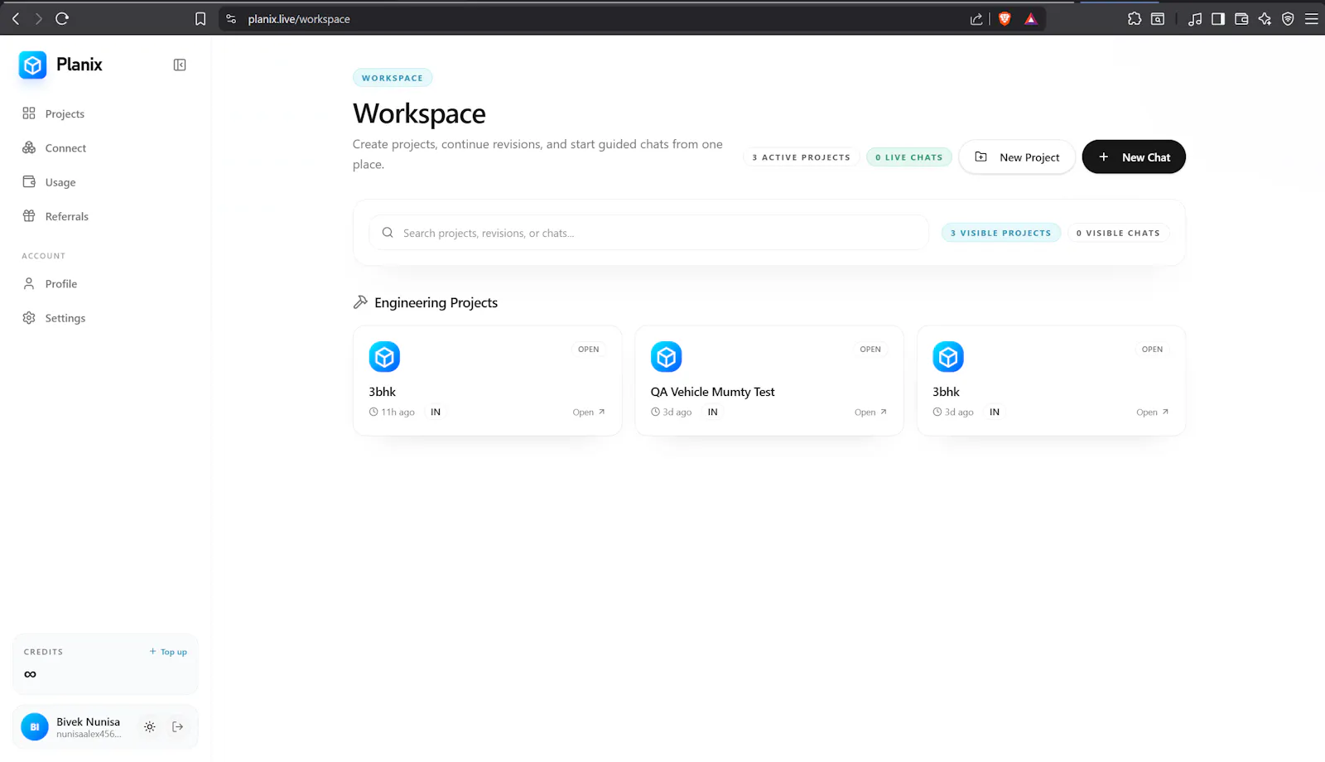
Task: Open the VPN shield icon
Action: point(1288,18)
